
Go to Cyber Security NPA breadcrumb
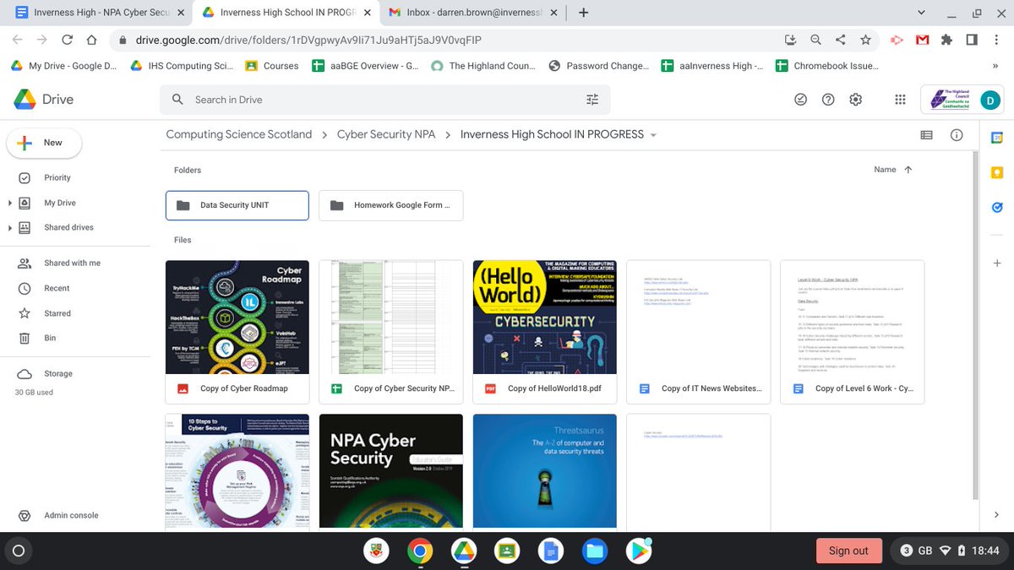coord(386,134)
